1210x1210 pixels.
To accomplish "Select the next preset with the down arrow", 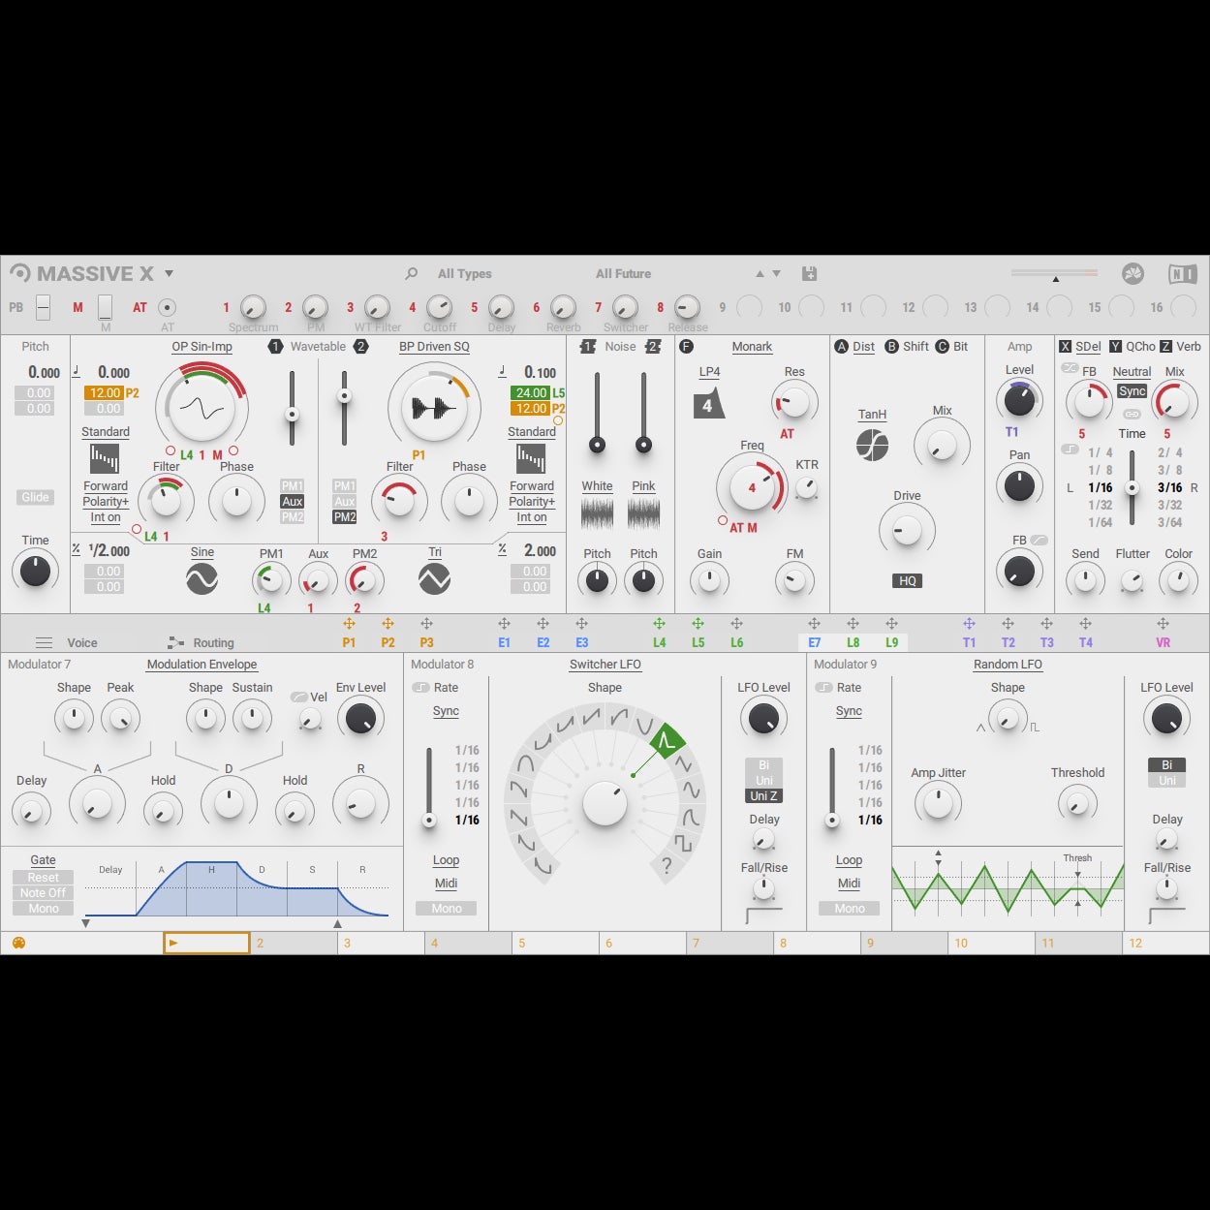I will click(x=776, y=274).
